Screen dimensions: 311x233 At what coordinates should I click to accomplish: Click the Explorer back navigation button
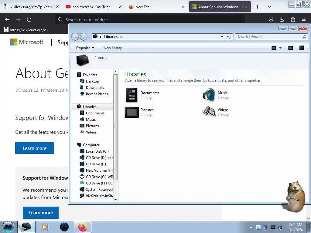[x=75, y=37]
